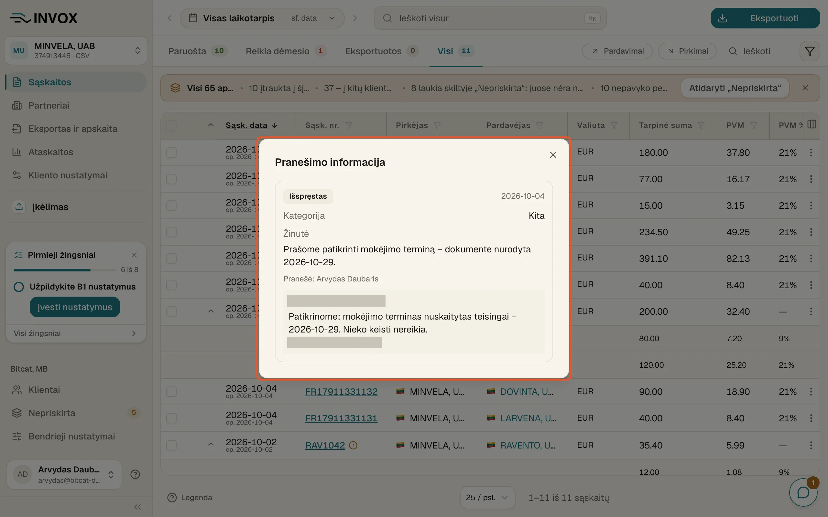The image size is (828, 517).
Task: Open the 25 / psl. page size dropdown
Action: (487, 498)
